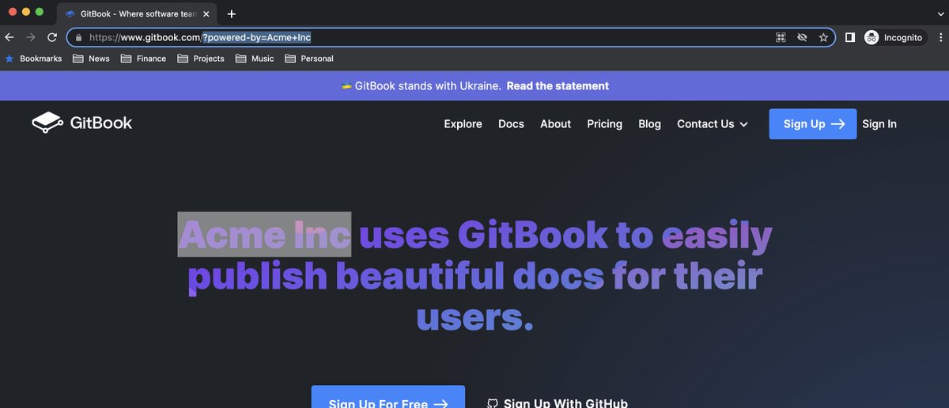Open the Projects bookmarks folder
This screenshot has height=408, width=949.
201,59
